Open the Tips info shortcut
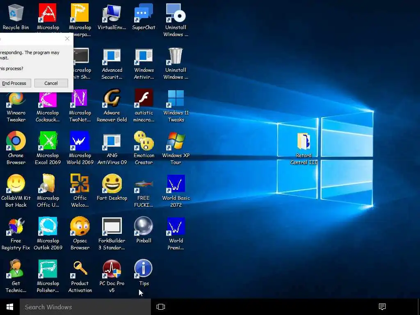This screenshot has height=315, width=420. coord(143,268)
